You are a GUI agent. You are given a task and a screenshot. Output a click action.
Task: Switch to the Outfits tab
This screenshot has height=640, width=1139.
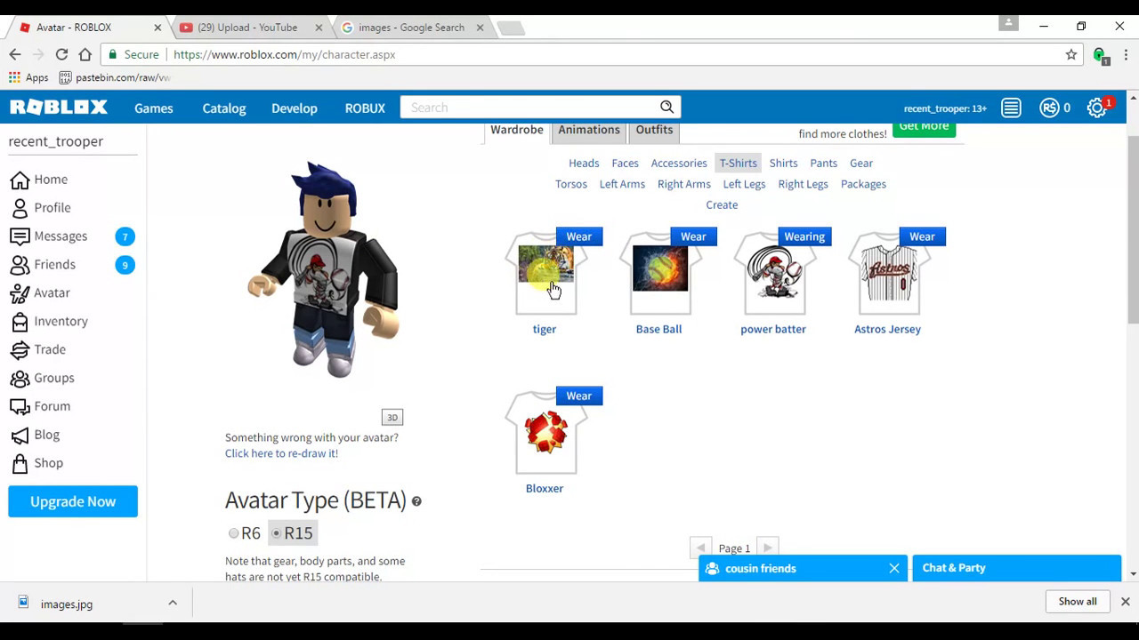click(654, 131)
